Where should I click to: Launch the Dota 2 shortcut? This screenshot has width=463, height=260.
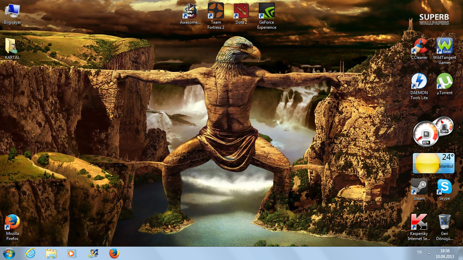point(241,14)
